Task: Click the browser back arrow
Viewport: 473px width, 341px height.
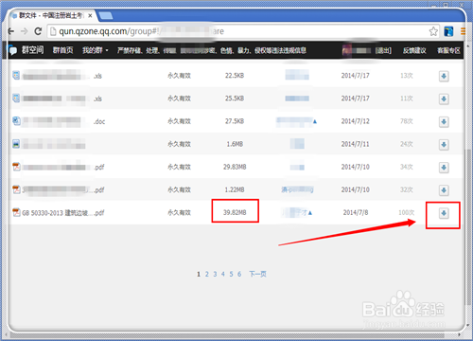Action: (11, 31)
